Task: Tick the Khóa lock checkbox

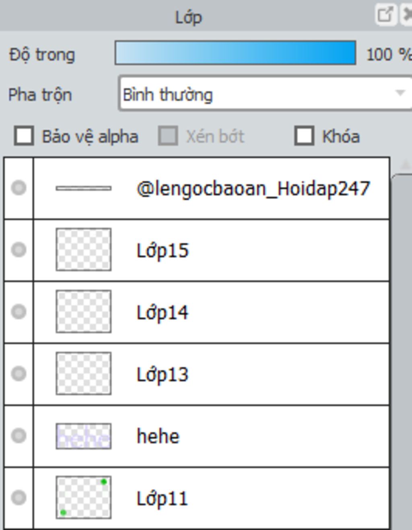Action: click(304, 136)
